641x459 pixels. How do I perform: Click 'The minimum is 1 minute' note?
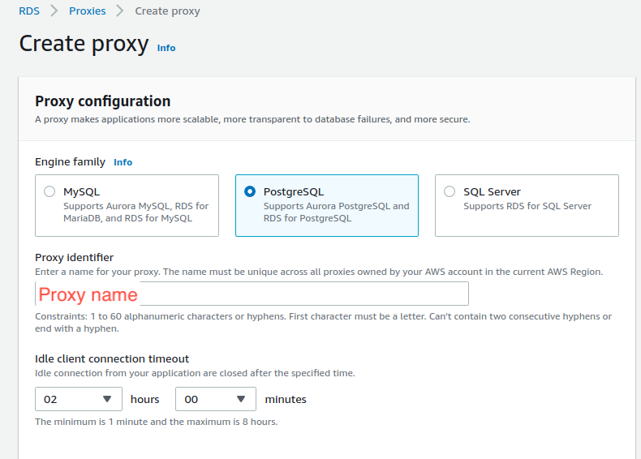pos(156,422)
